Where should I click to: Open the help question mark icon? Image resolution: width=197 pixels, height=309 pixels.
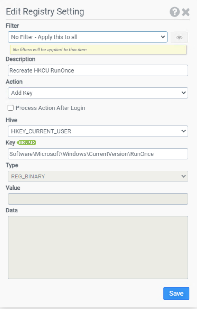click(174, 12)
